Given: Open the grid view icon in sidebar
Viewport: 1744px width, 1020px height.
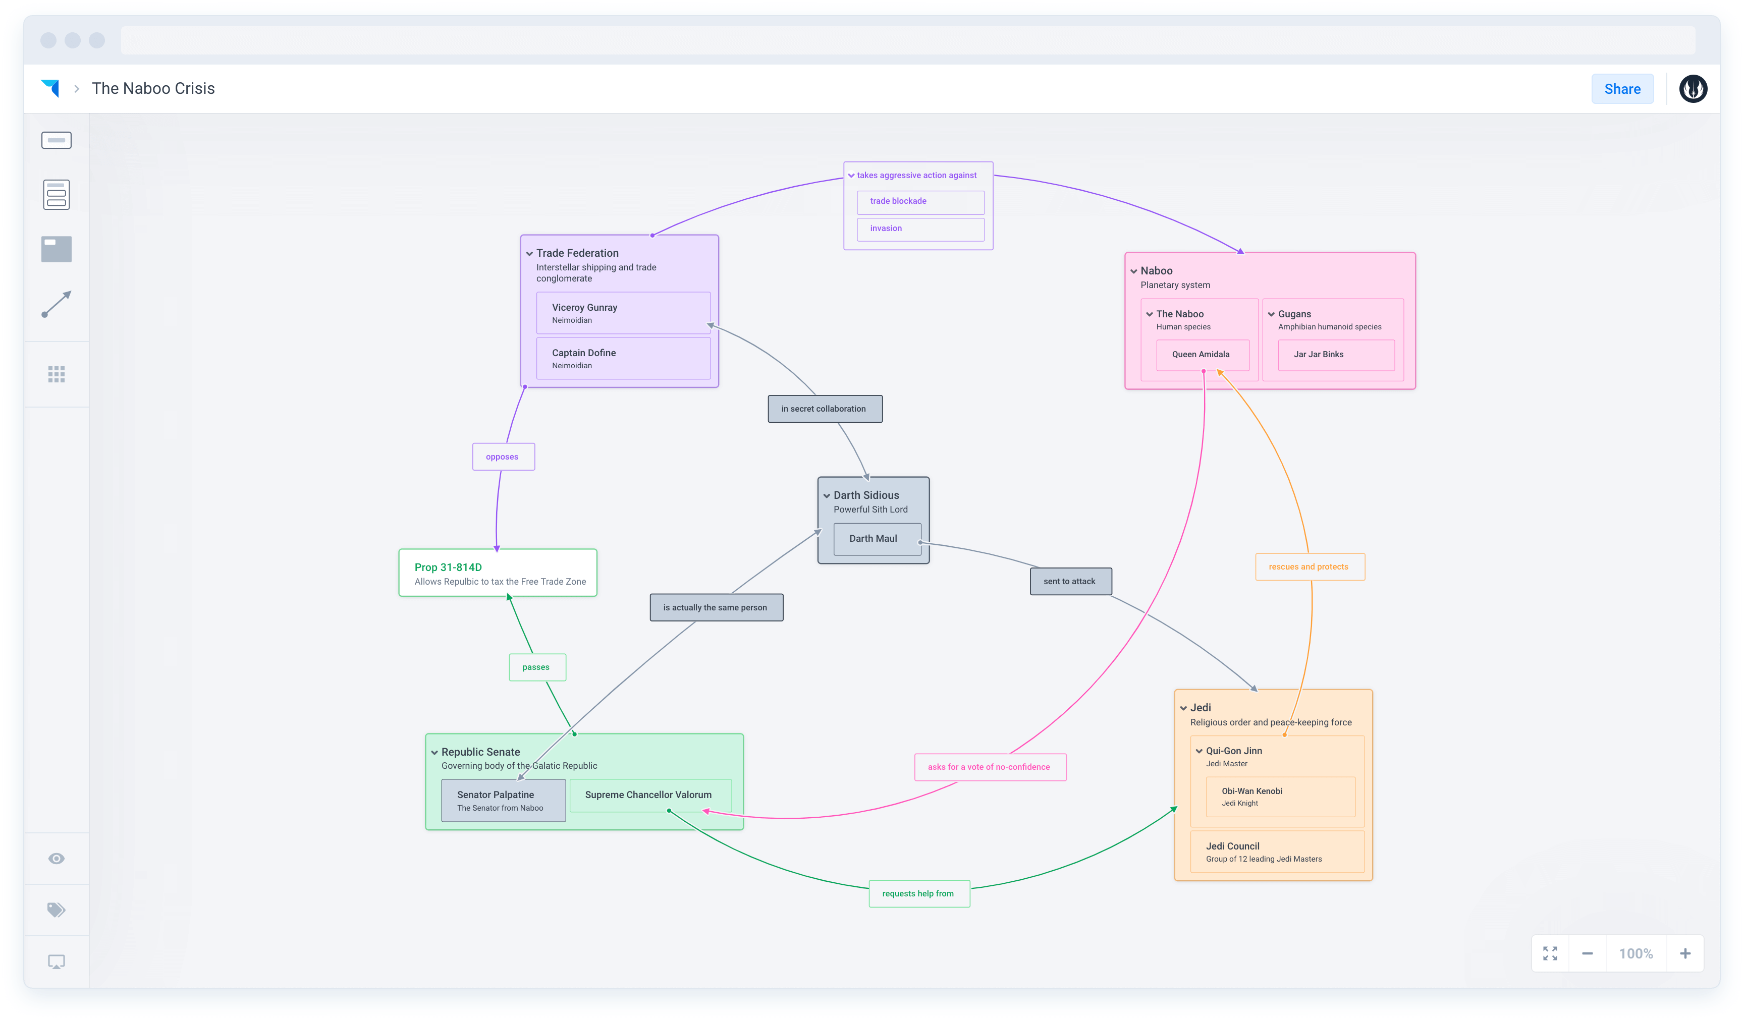Looking at the screenshot, I should click(x=56, y=374).
